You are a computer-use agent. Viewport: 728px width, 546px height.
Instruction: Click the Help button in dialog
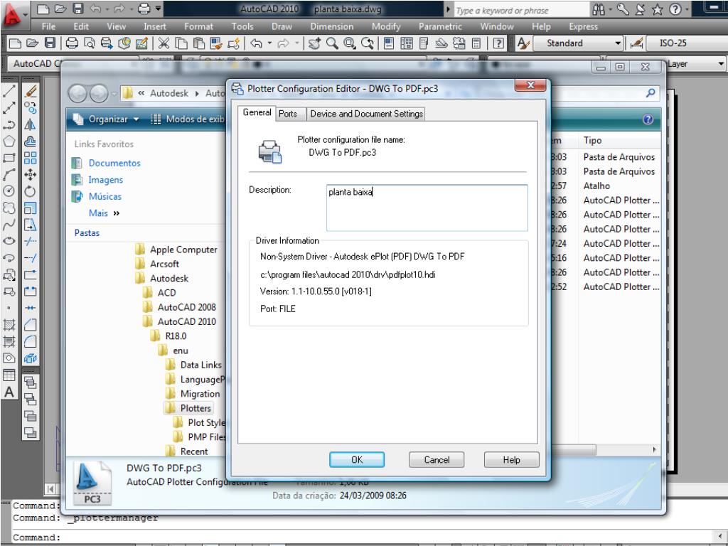[x=511, y=460]
